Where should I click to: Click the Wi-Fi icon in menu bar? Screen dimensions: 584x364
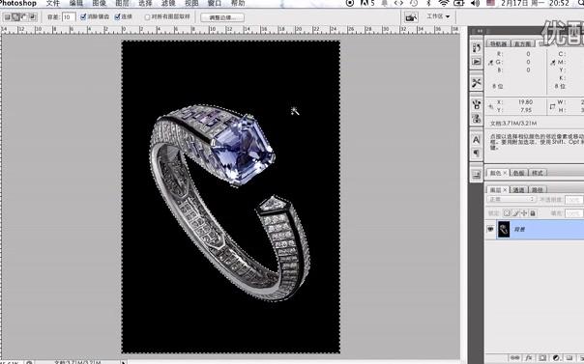pyautogui.click(x=443, y=3)
